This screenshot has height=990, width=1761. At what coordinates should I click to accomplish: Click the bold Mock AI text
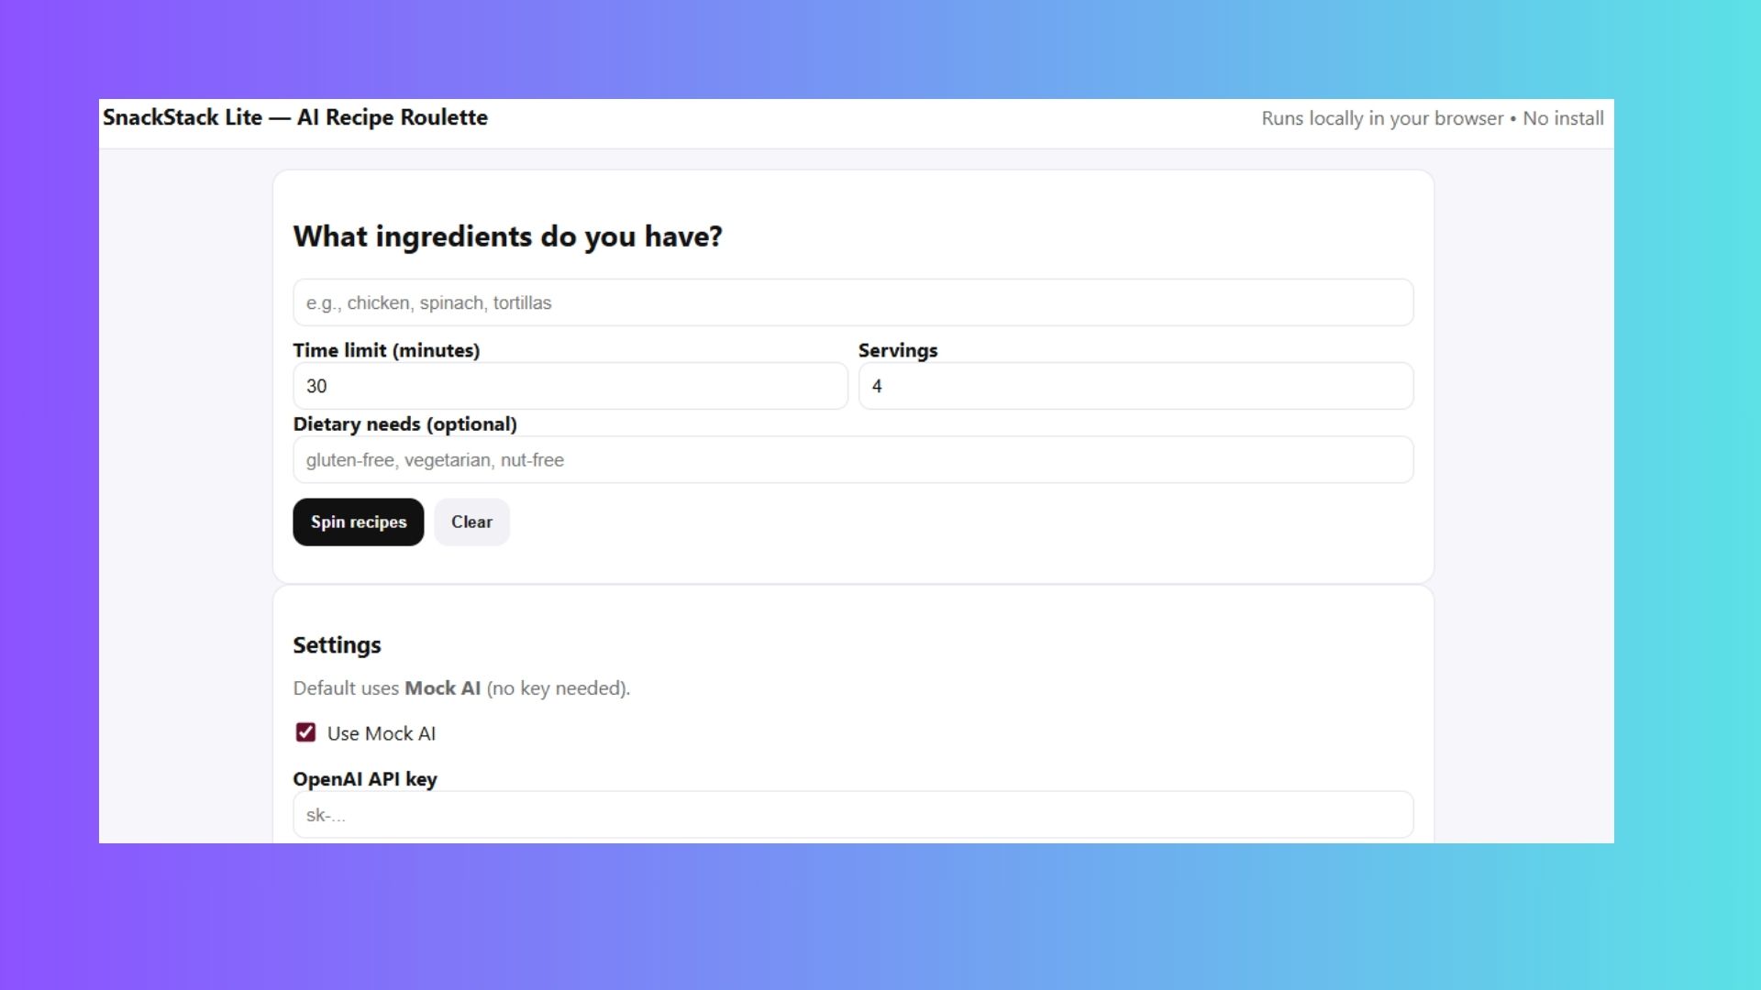pos(442,688)
